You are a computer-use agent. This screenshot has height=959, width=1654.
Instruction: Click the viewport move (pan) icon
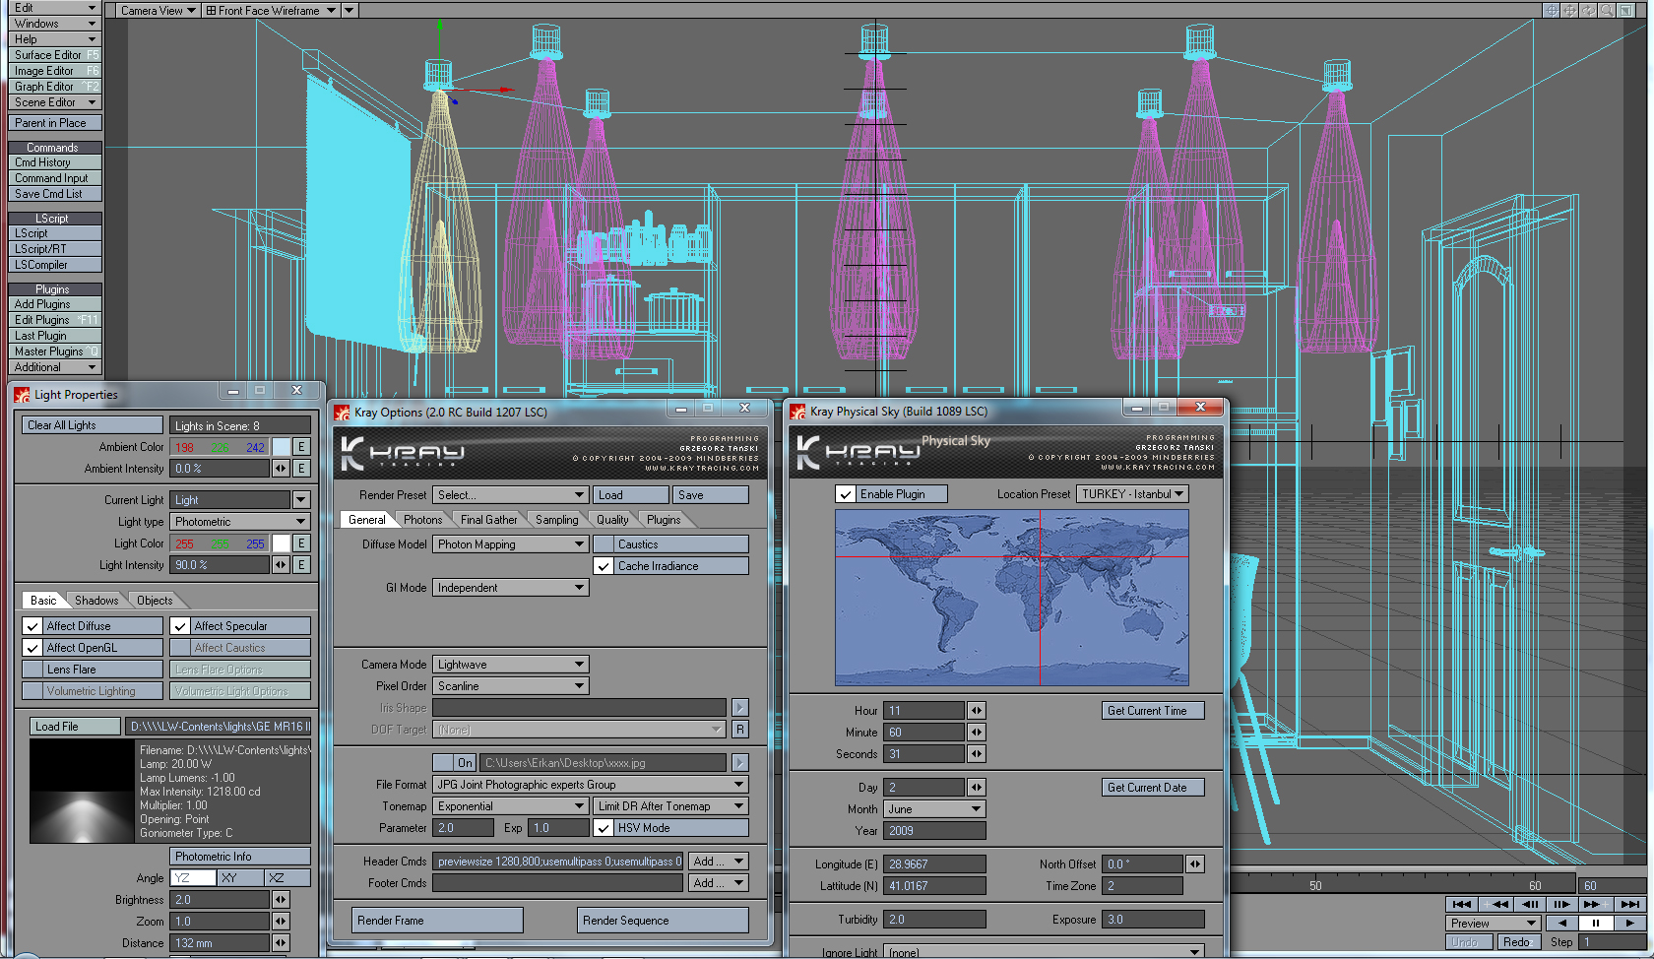(1570, 10)
